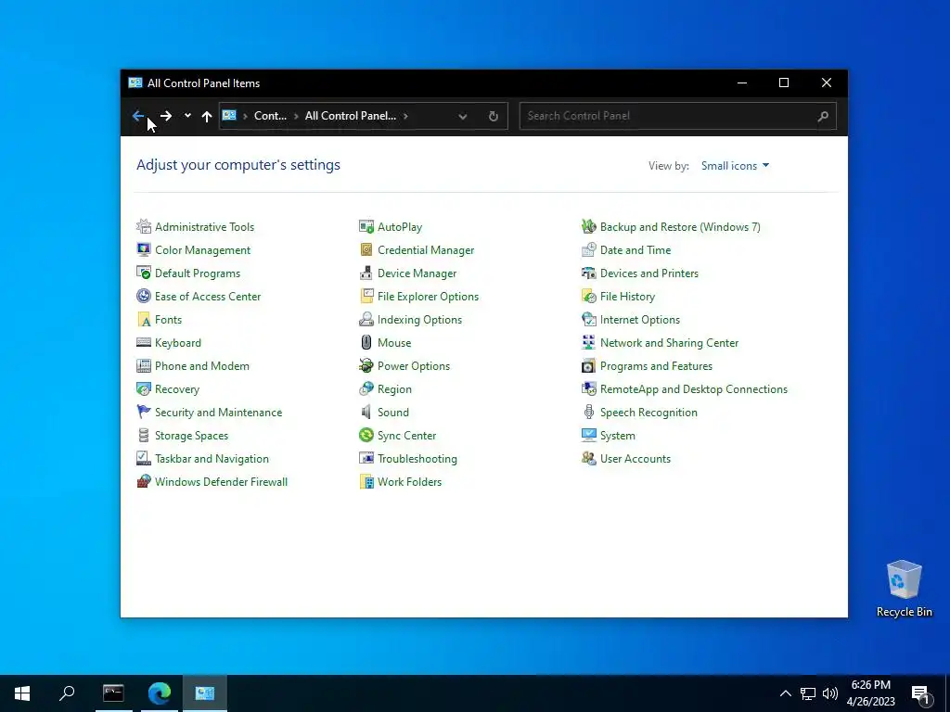The width and height of the screenshot is (950, 712).
Task: Open RemoteApp and Desktop Connections
Action: click(694, 389)
